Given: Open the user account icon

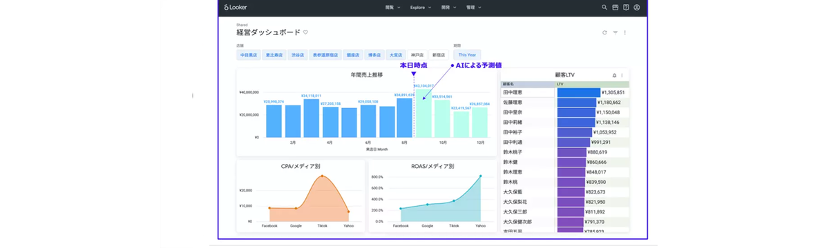Looking at the screenshot, I should pyautogui.click(x=637, y=8).
